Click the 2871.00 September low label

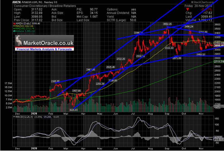177,58
